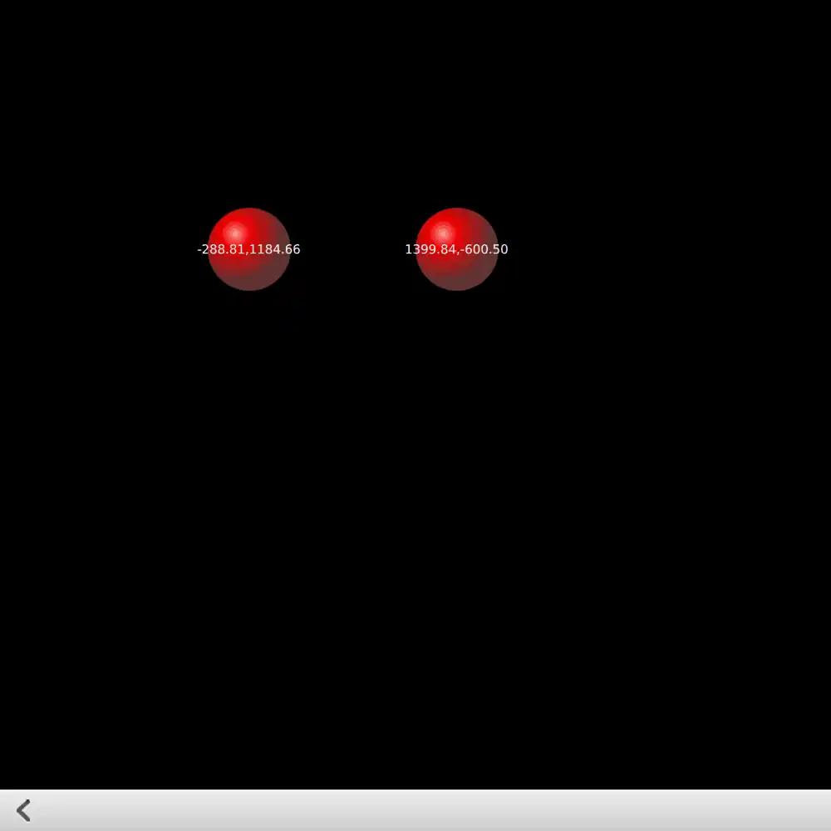Click the black gap between the two spheres

(352, 249)
